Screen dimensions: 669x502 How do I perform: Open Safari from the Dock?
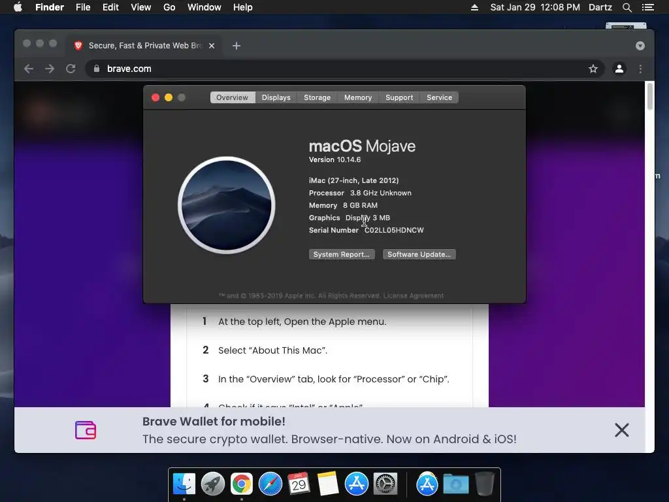[270, 484]
